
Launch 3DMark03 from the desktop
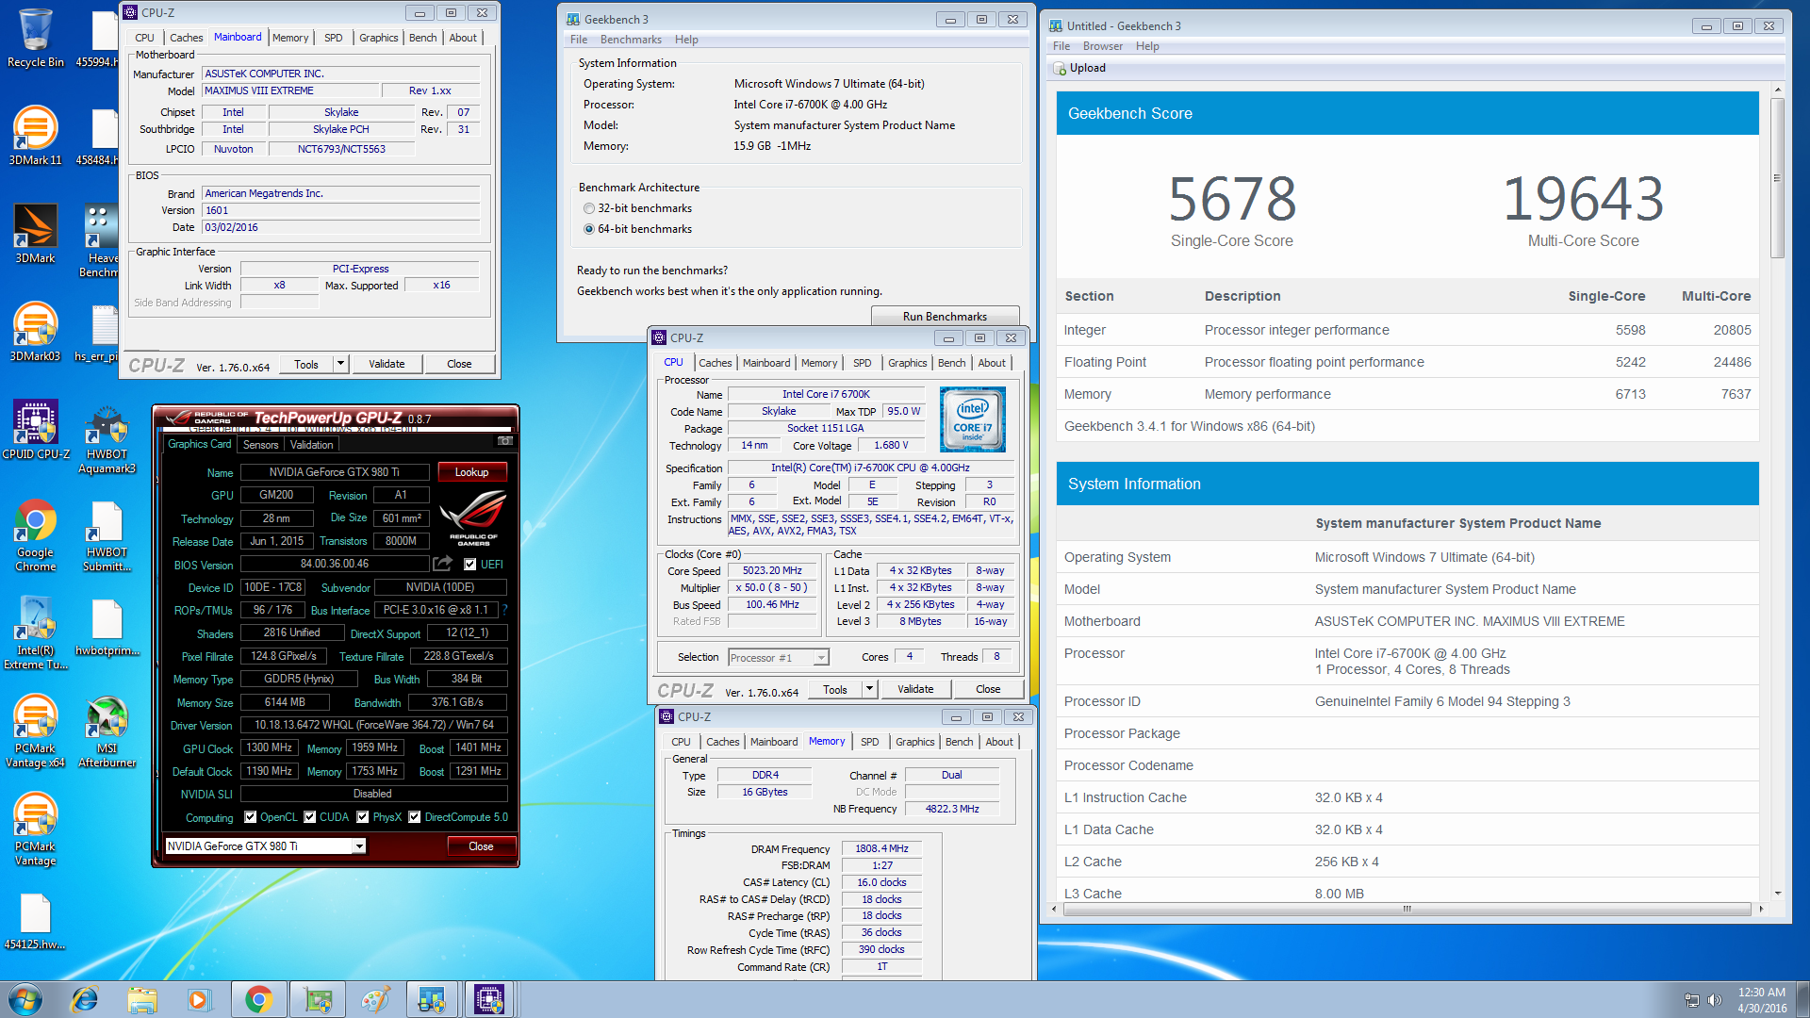[36, 331]
